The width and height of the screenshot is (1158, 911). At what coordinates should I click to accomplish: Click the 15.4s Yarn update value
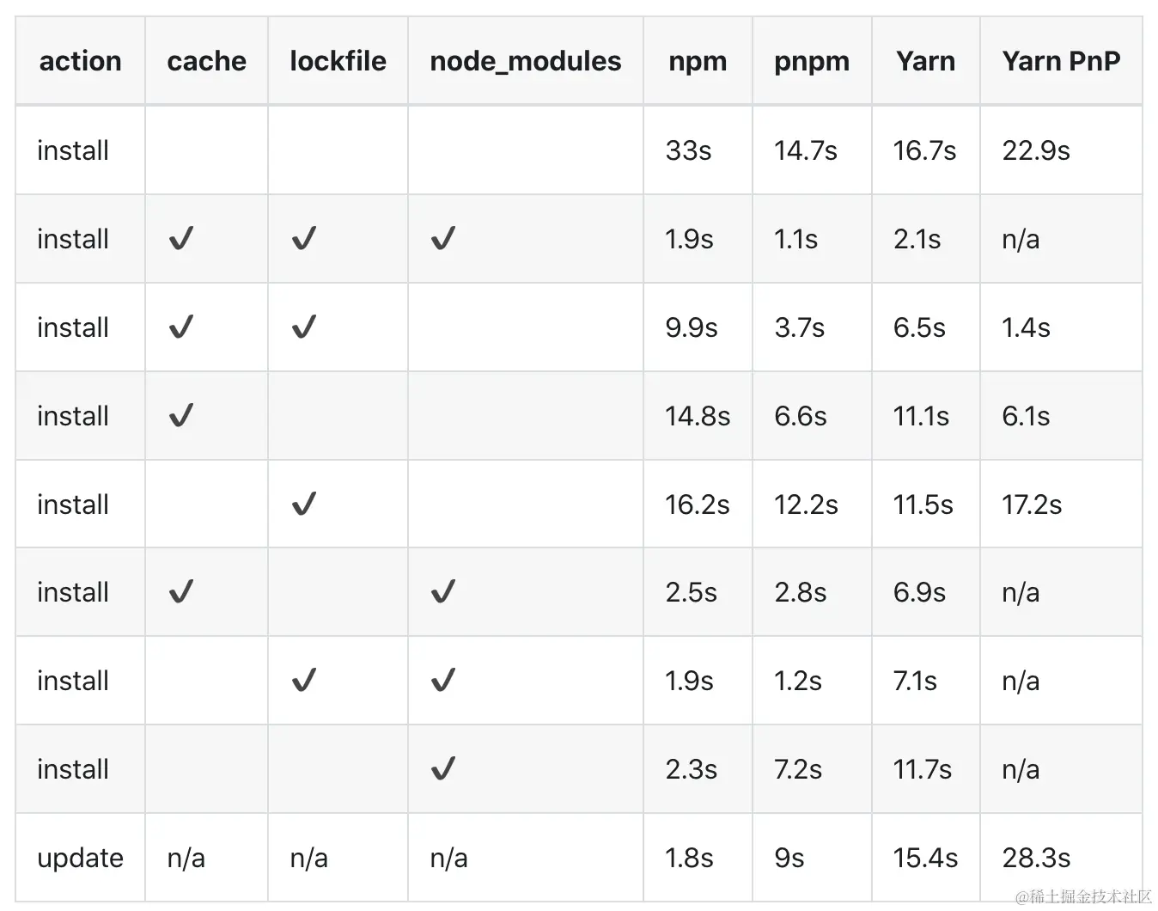[x=925, y=858]
